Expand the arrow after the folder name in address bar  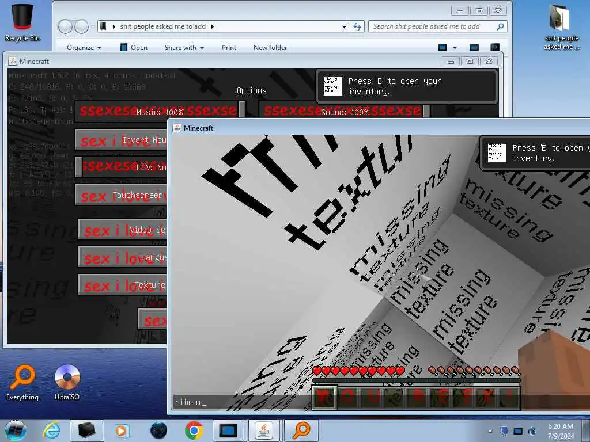click(x=213, y=26)
